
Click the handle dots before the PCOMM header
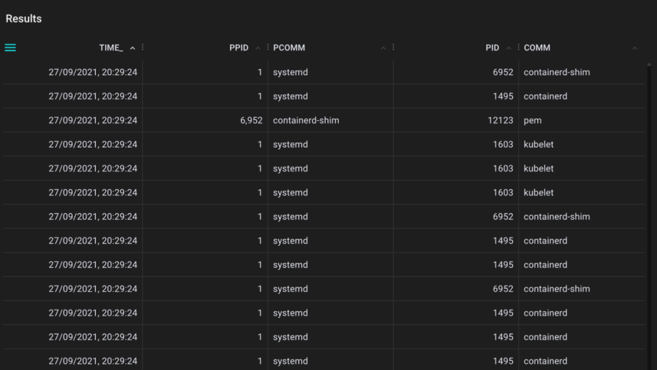(x=268, y=47)
